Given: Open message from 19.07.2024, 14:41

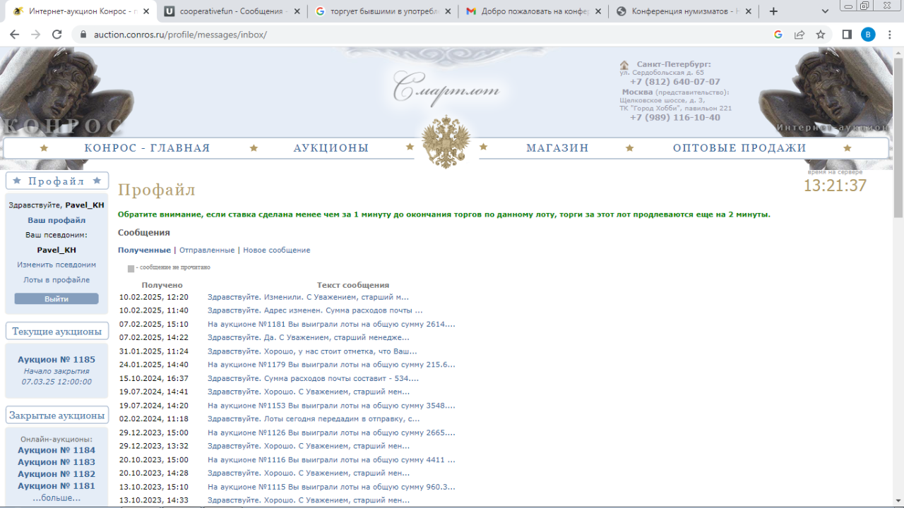Looking at the screenshot, I should [309, 392].
